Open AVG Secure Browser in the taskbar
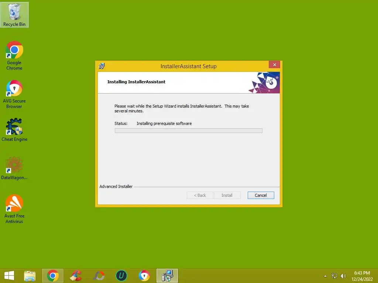The width and height of the screenshot is (378, 283). 144,276
